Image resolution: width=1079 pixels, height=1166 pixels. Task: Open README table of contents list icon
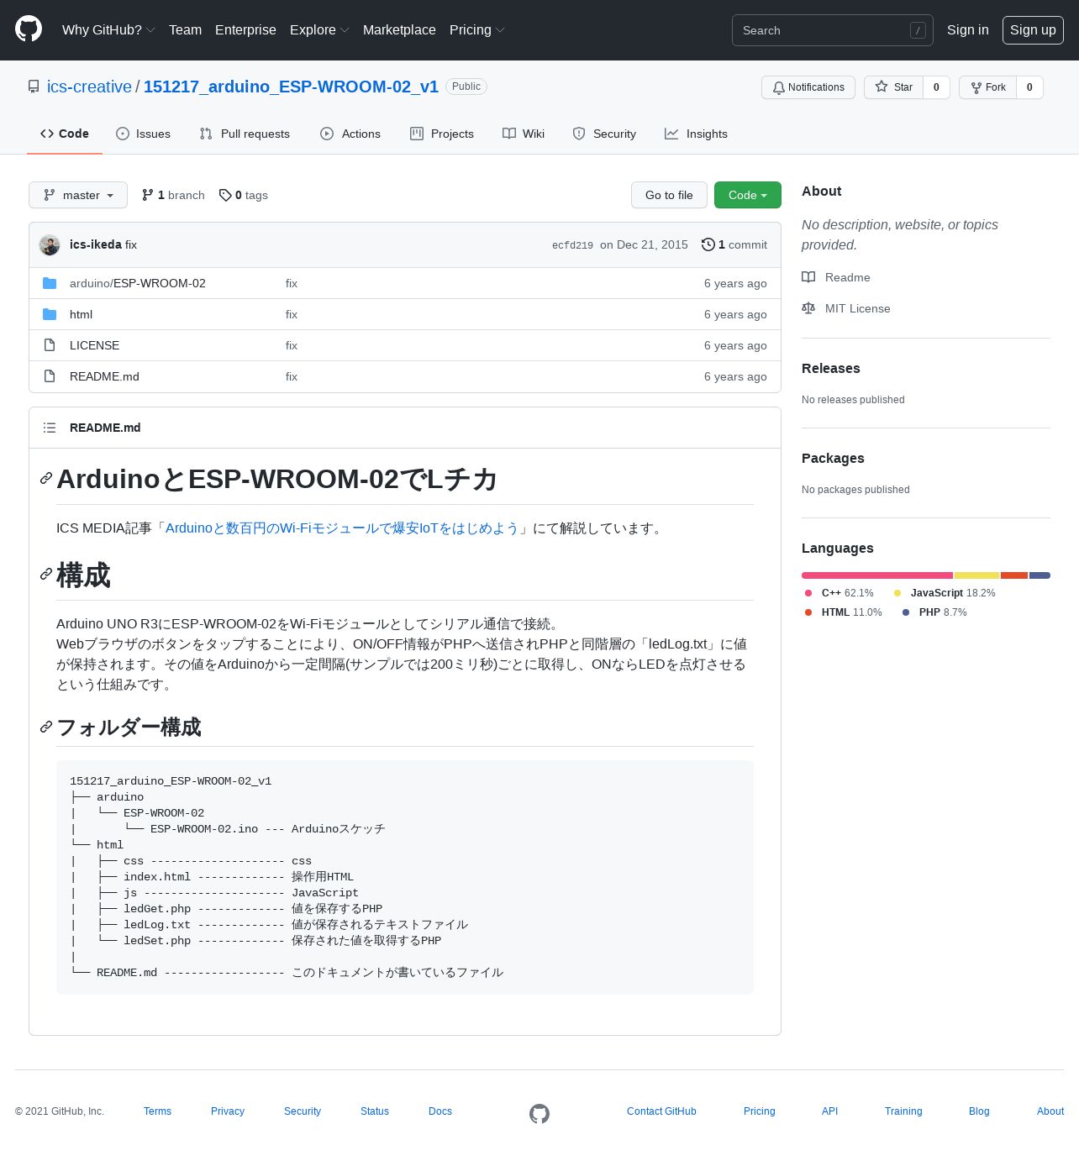[x=50, y=428]
